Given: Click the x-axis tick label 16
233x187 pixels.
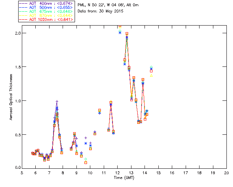Looking at the screenshot, I should click(x=172, y=173).
